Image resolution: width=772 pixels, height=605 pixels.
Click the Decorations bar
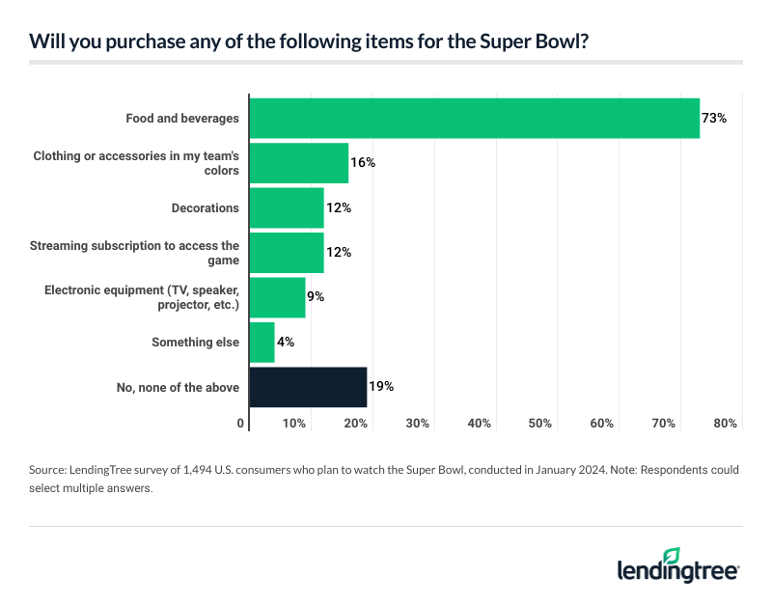click(287, 207)
